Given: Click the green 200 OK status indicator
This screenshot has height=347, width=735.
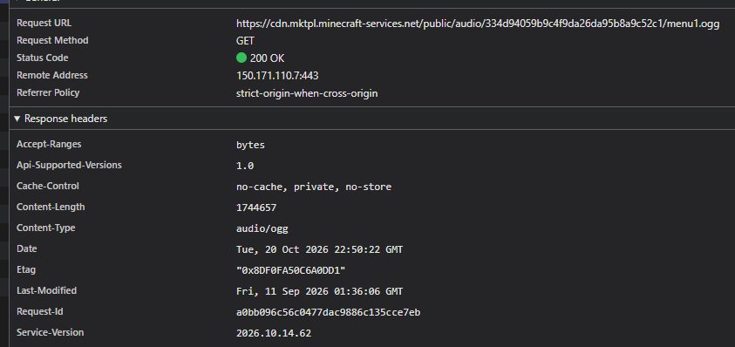Looking at the screenshot, I should point(242,58).
